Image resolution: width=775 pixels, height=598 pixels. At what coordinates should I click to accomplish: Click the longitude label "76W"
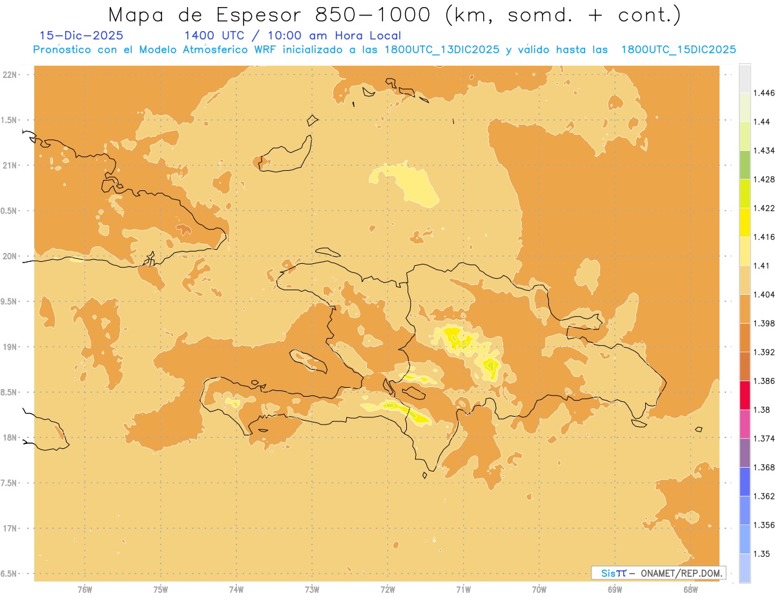click(x=85, y=590)
